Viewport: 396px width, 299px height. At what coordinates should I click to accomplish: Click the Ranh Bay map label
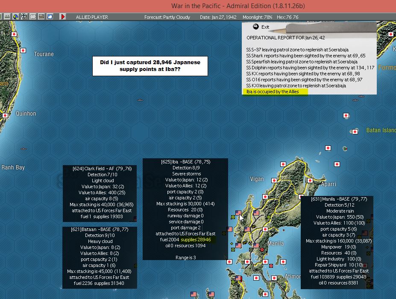point(13,167)
